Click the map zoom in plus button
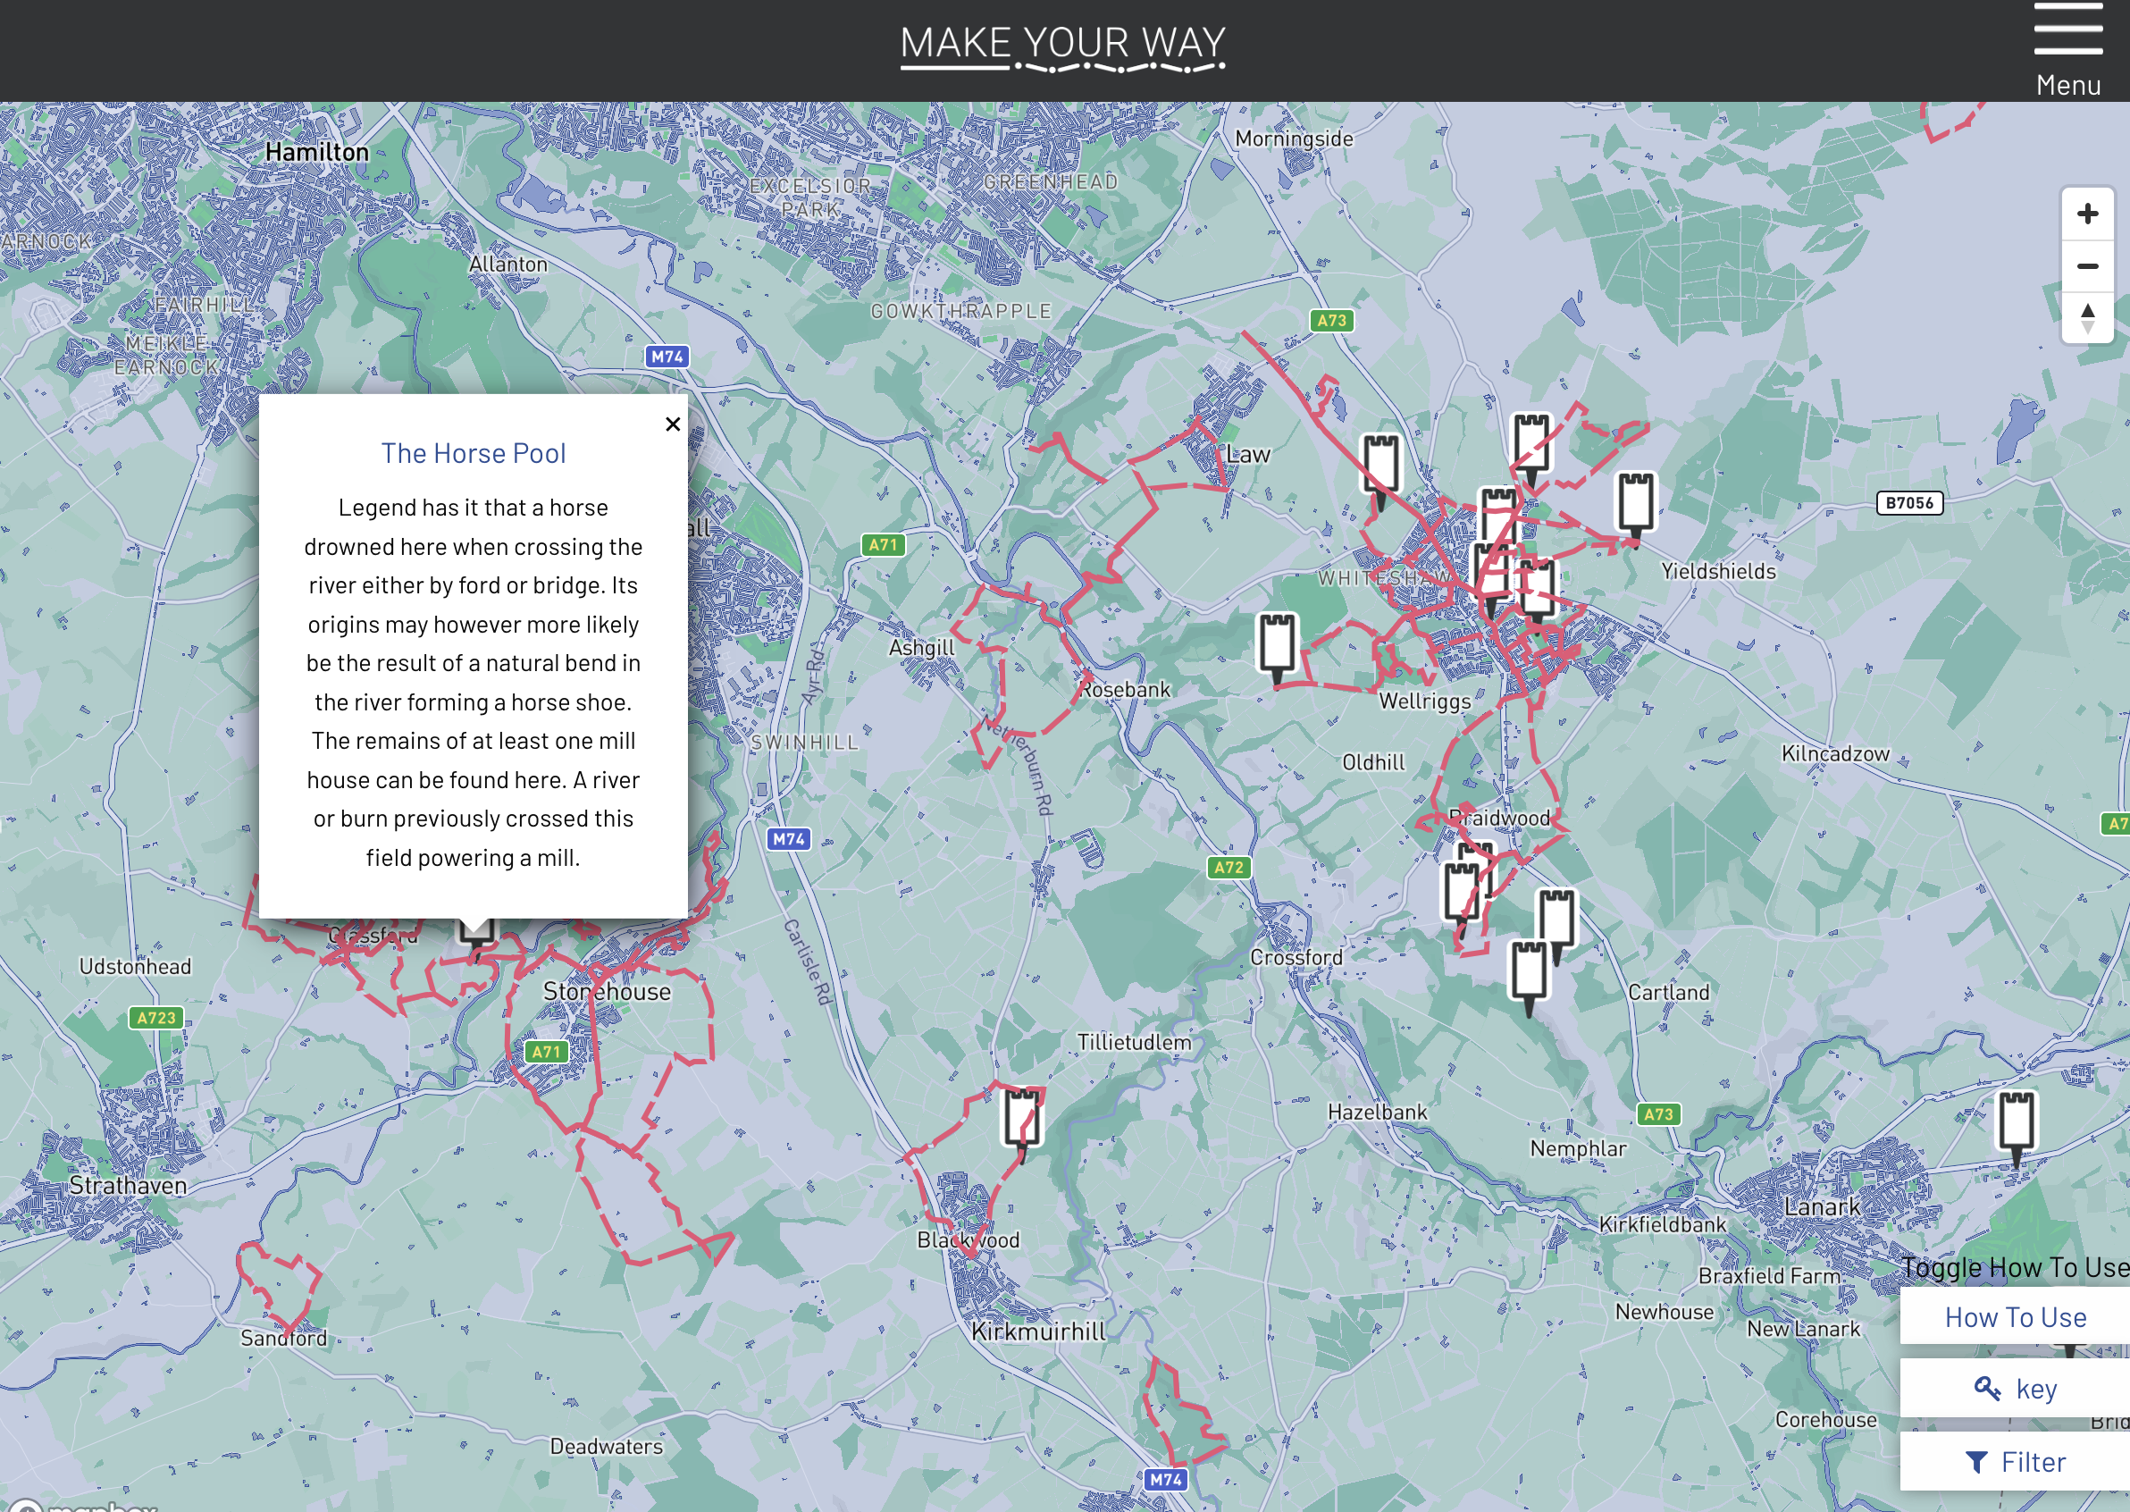2130x1512 pixels. (2087, 214)
